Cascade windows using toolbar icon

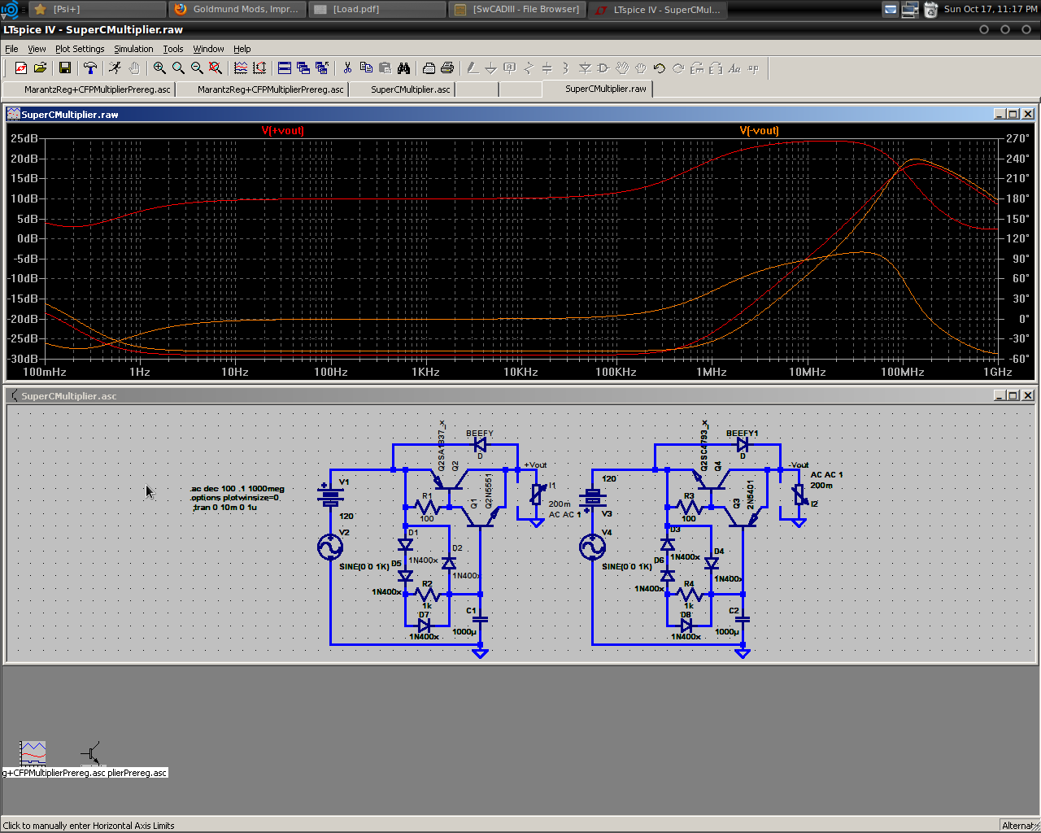point(303,68)
